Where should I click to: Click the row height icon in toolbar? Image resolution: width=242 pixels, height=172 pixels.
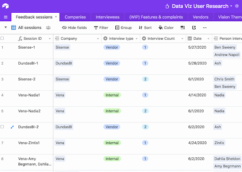coord(182,28)
